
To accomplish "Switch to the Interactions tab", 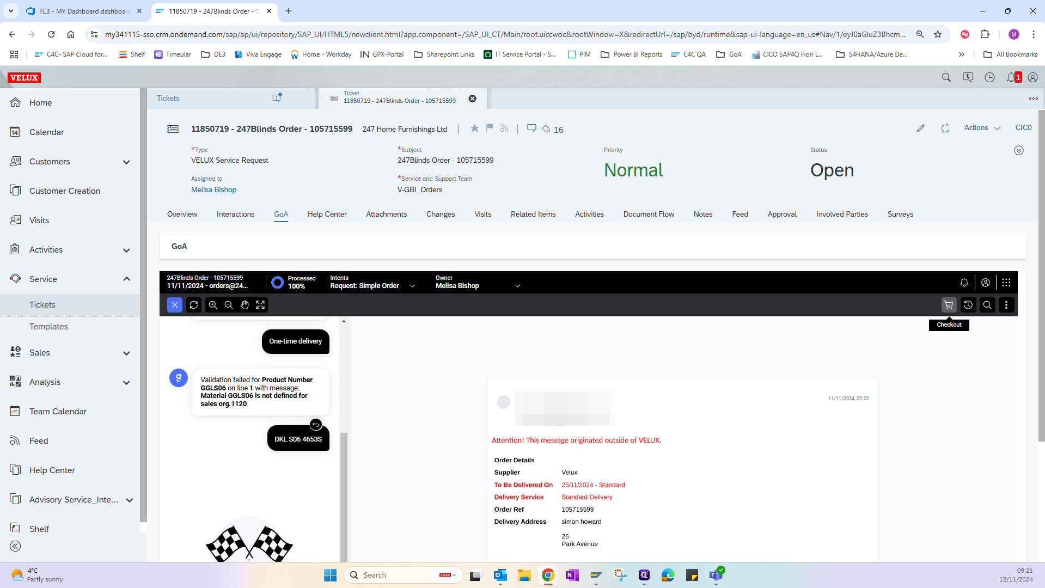I will tap(235, 214).
